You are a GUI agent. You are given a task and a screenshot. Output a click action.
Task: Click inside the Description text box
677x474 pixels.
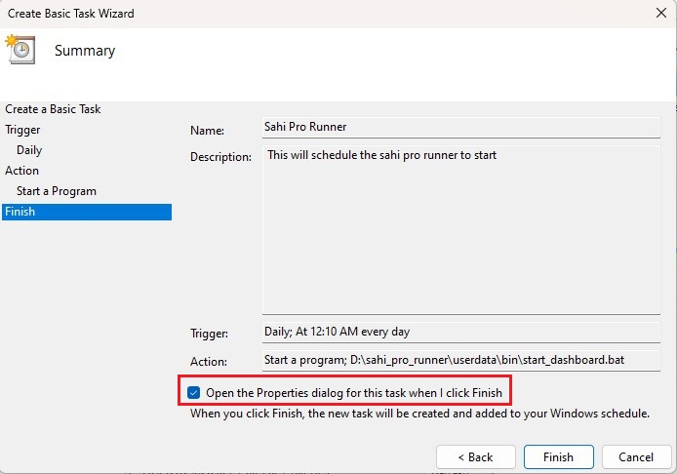[460, 229]
